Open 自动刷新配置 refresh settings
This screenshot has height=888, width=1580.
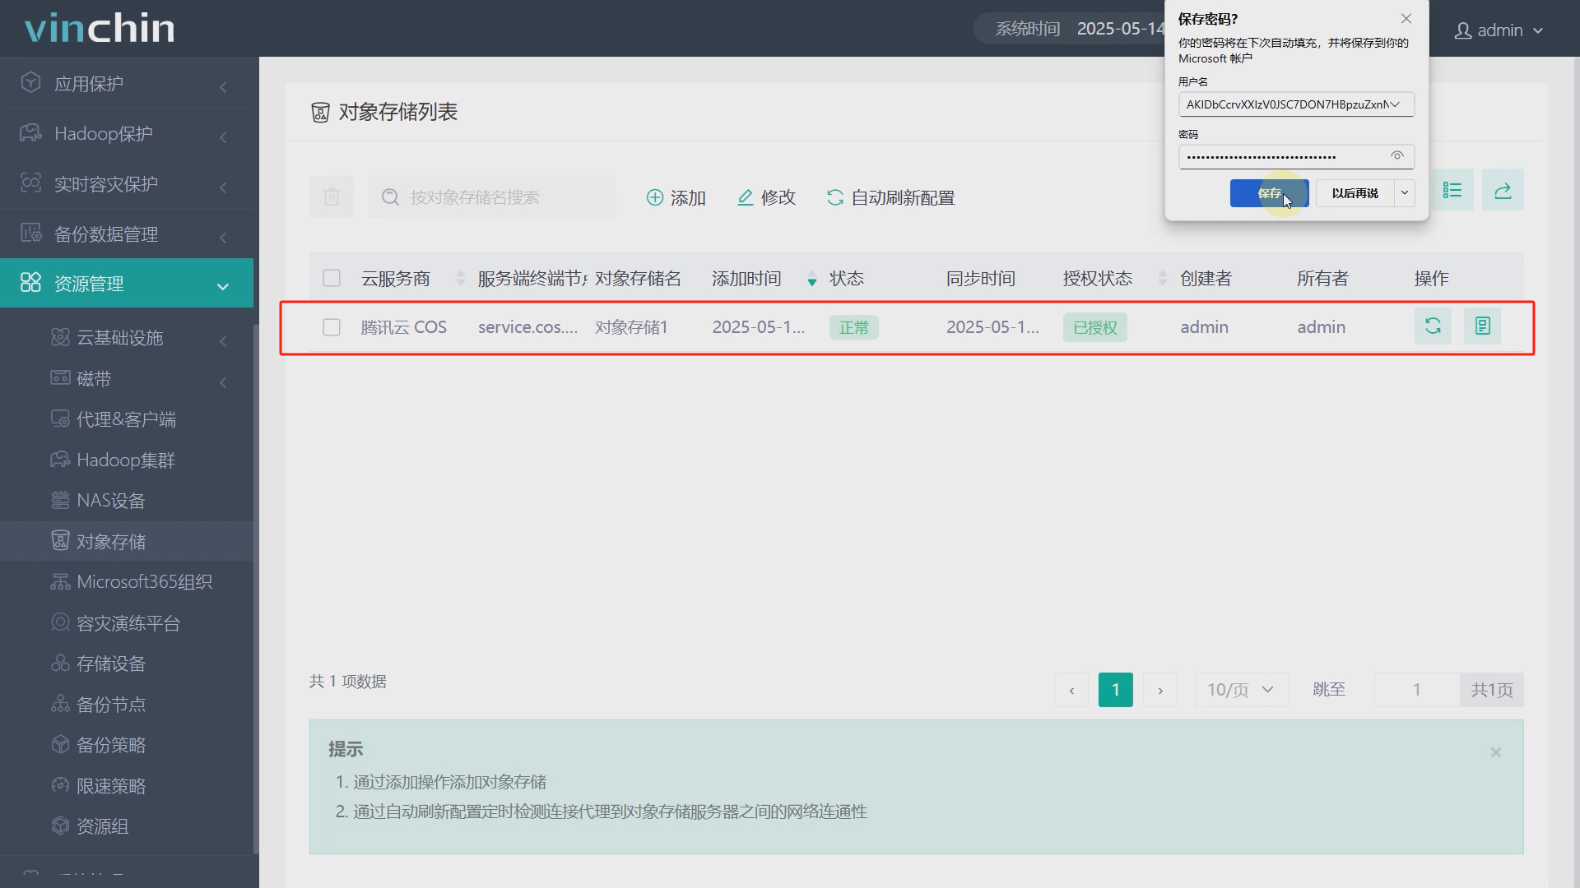(890, 197)
